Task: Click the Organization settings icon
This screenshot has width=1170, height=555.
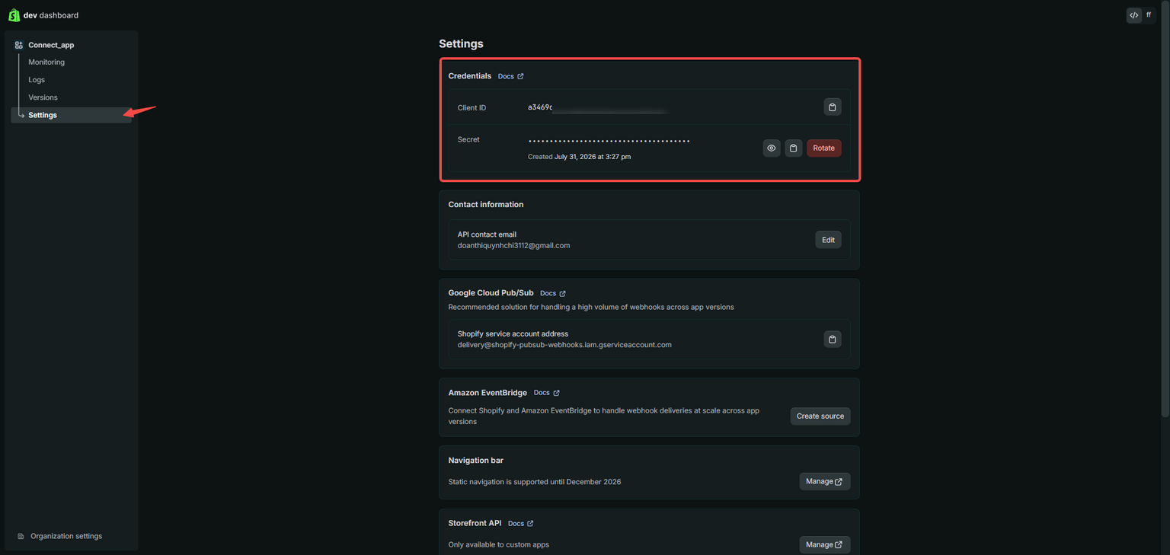Action: point(21,536)
